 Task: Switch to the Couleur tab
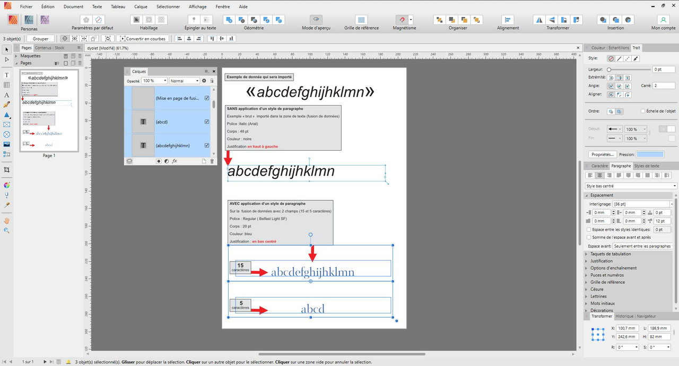click(598, 48)
